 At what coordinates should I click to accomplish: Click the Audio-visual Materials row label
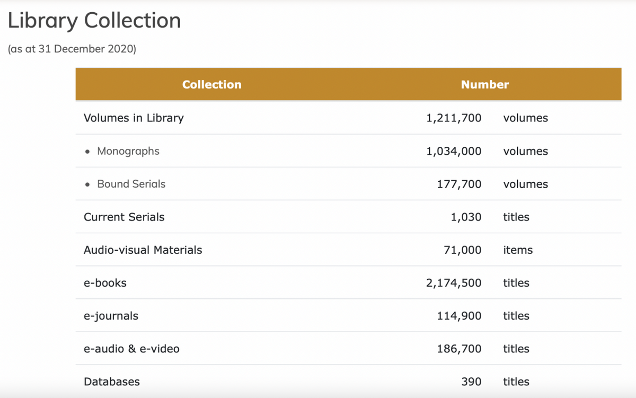[x=143, y=250]
